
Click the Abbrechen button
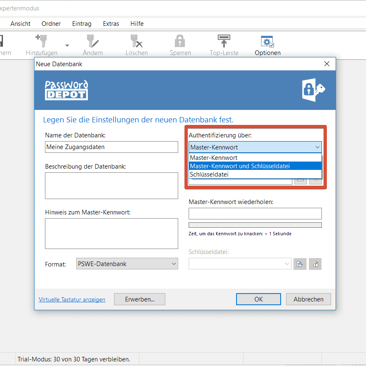click(309, 299)
